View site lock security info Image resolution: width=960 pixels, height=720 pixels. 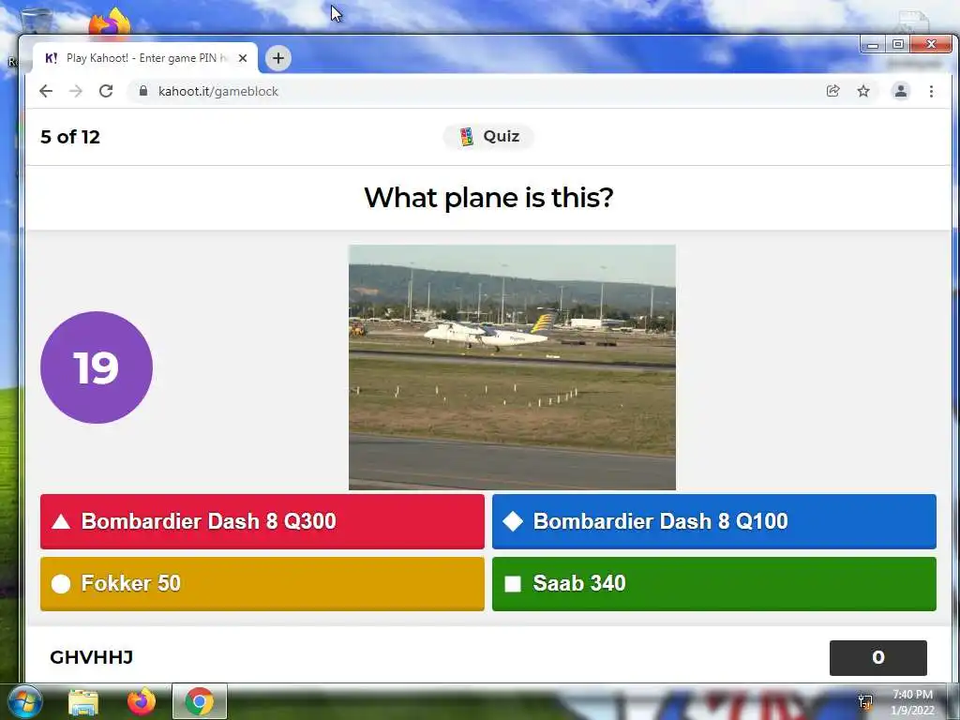143,91
